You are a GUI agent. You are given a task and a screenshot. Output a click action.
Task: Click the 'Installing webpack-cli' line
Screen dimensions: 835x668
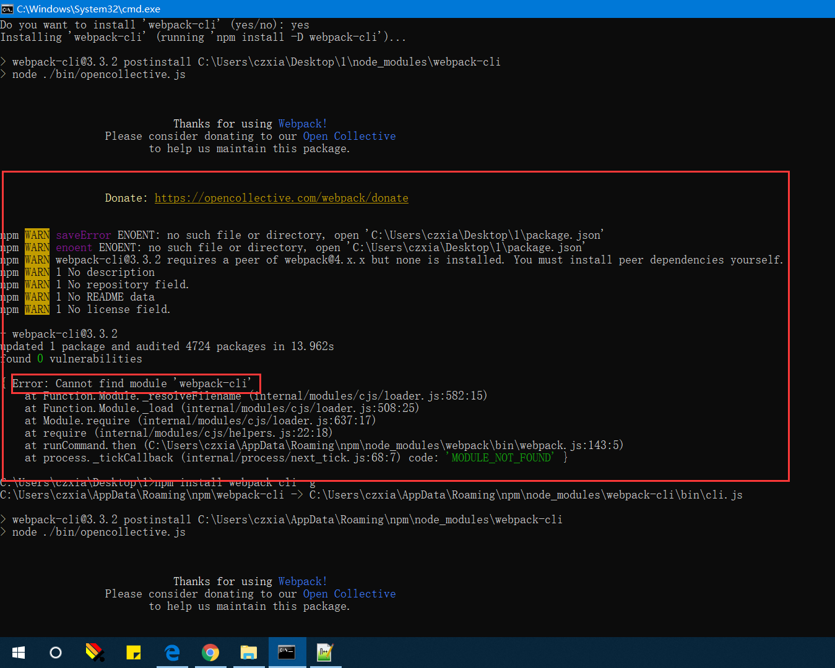tap(203, 37)
